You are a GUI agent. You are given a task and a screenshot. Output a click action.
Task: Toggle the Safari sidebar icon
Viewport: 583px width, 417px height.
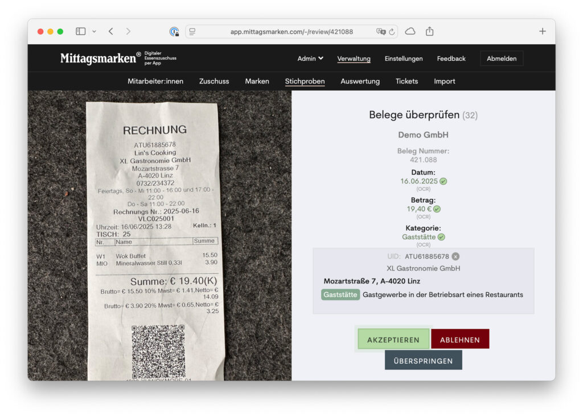80,31
